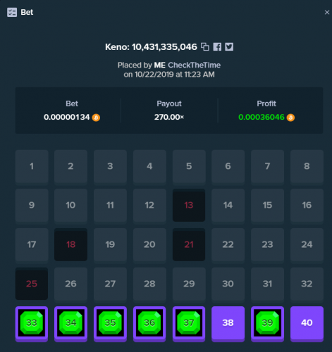Select gem tile 34
Screen dimensions: 332x352
pyautogui.click(x=70, y=324)
